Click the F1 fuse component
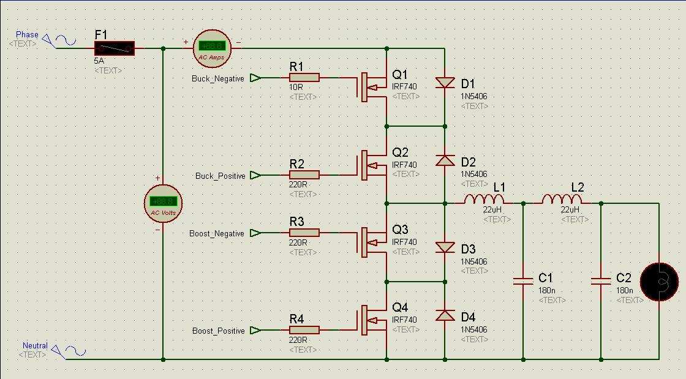 (x=115, y=48)
